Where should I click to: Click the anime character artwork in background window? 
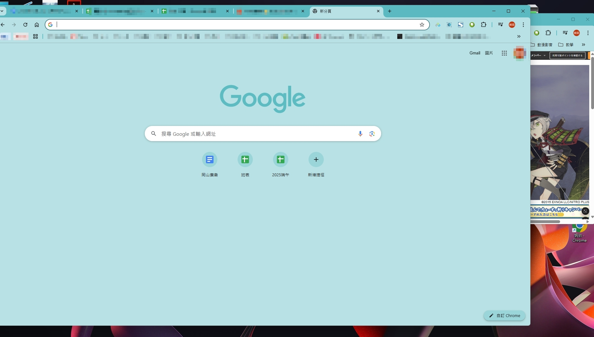(x=560, y=133)
